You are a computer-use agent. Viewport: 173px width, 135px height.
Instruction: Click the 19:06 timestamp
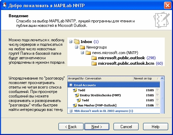(x=150, y=105)
